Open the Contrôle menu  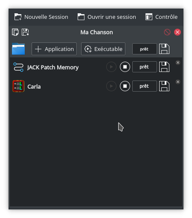161,17
